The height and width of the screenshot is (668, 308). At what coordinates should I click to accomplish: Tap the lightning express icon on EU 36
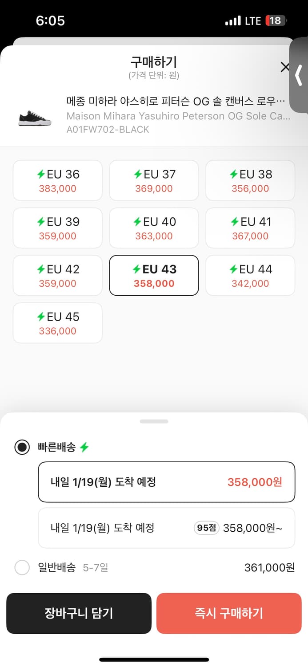coord(41,174)
